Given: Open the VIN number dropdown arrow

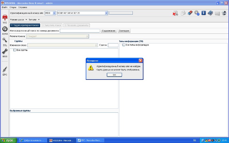Looking at the screenshot, I should 106,13.
